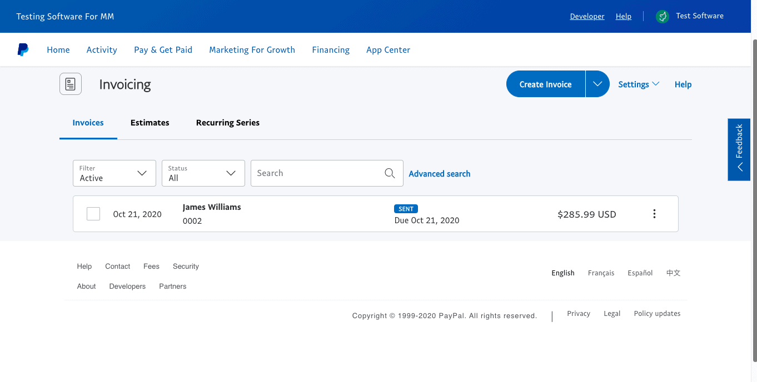Click the footer About link
The image size is (757, 382).
pyautogui.click(x=87, y=286)
